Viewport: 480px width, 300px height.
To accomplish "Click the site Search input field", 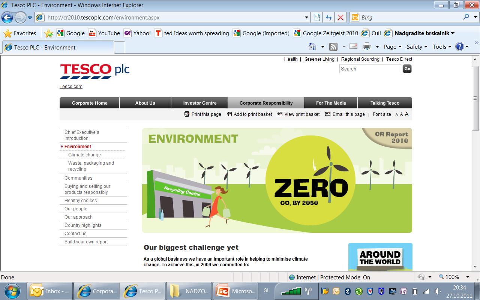I will click(370, 69).
